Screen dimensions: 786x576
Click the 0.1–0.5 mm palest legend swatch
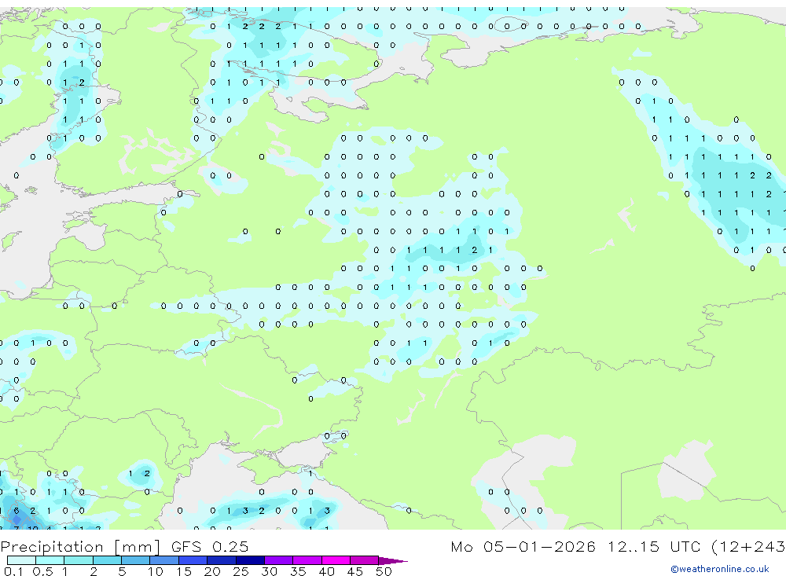pyautogui.click(x=21, y=560)
